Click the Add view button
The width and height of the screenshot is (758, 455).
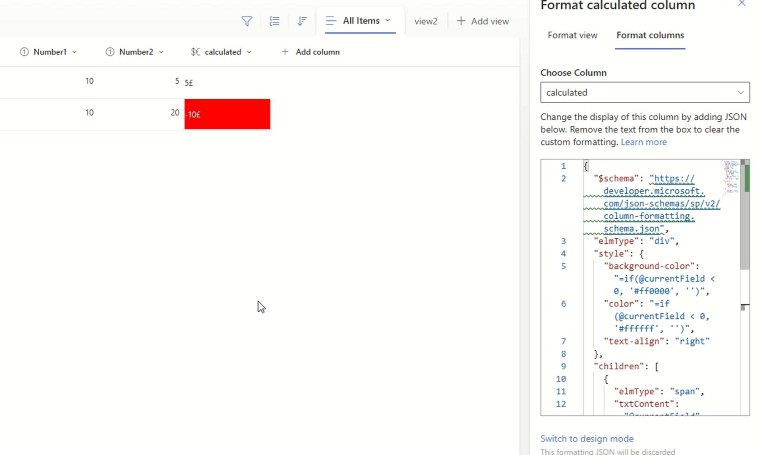[483, 21]
